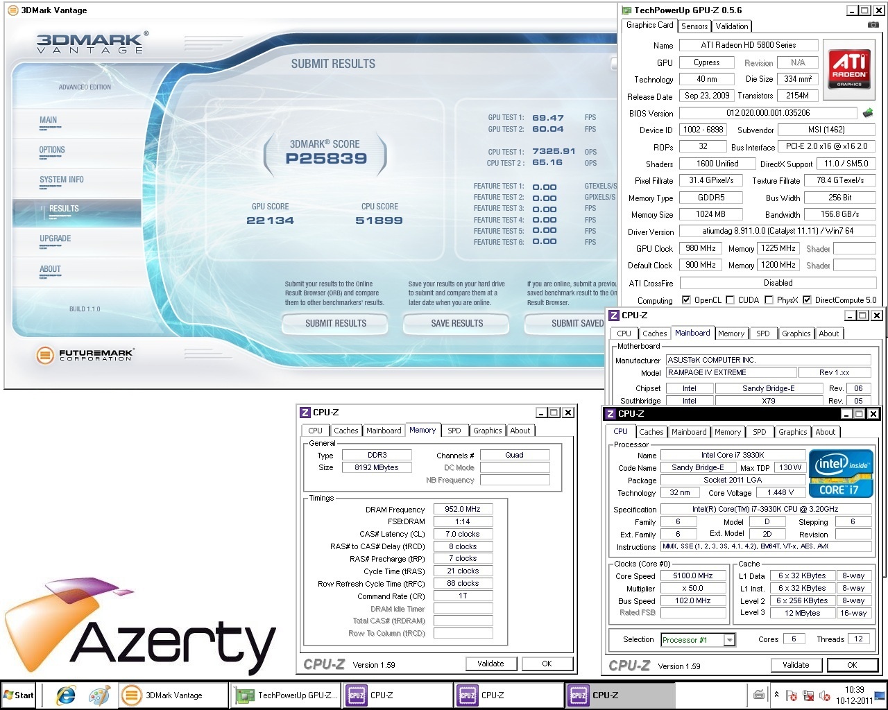Click the CPU-Z Mainboard window title icon
This screenshot has height=710, width=888.
pyautogui.click(x=614, y=315)
